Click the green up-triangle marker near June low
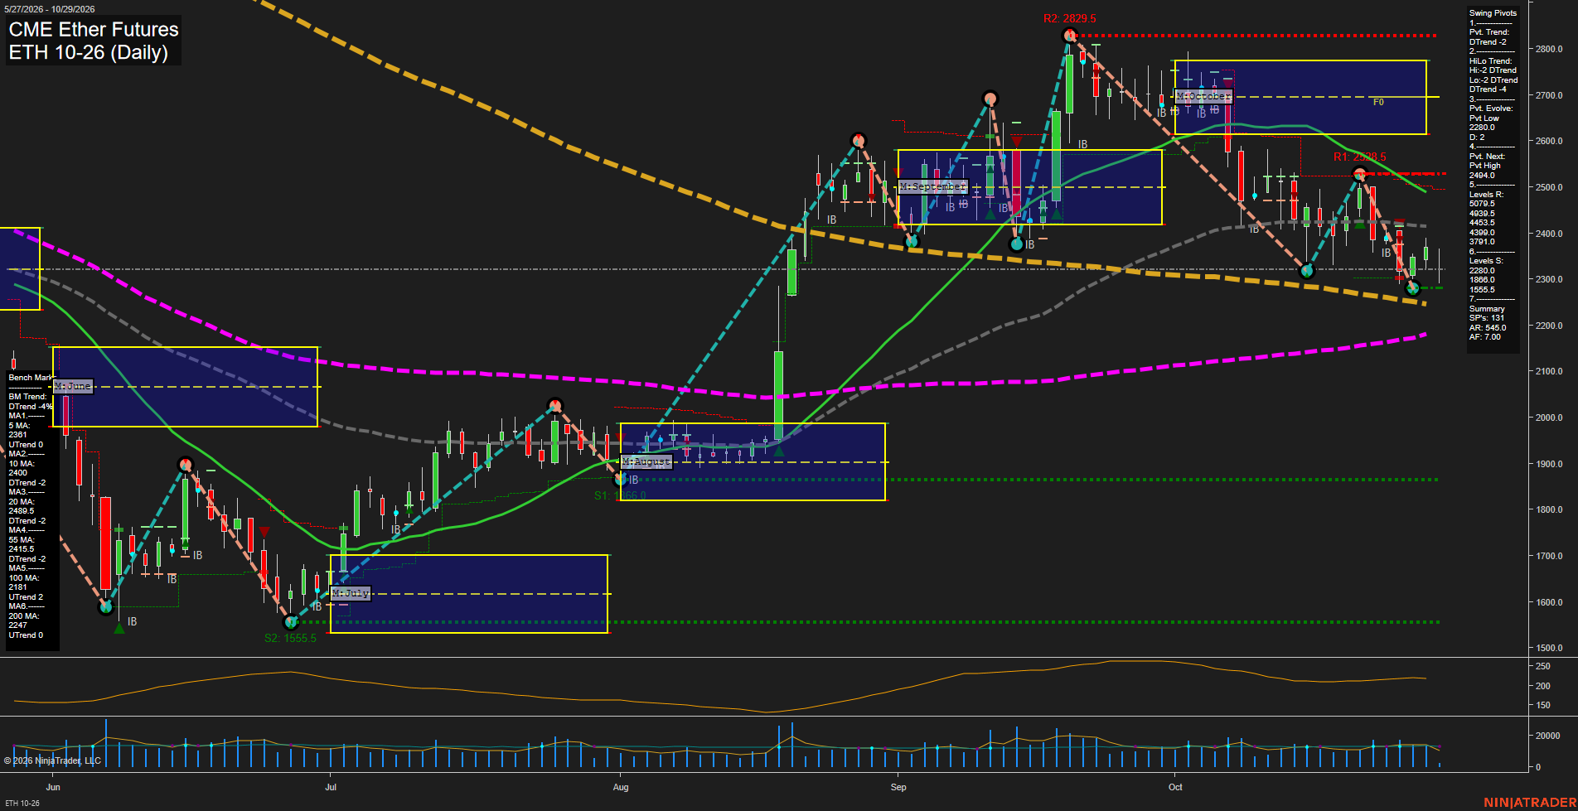 coord(119,628)
